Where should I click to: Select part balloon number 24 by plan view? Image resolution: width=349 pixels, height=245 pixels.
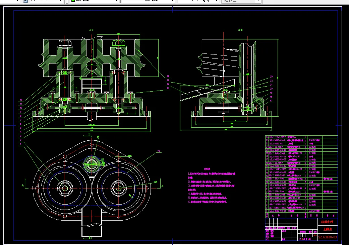[159, 151]
